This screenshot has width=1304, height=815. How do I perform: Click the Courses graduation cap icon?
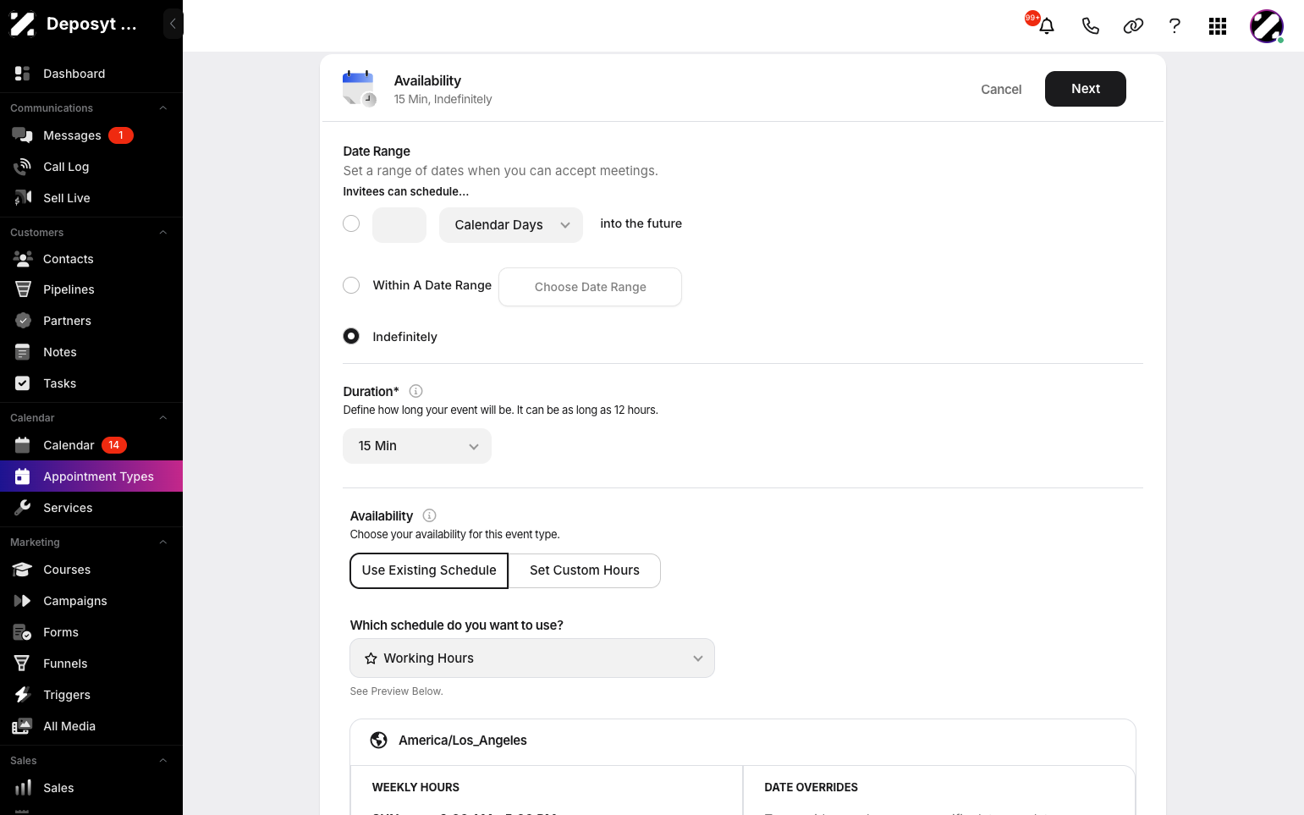[x=23, y=570]
